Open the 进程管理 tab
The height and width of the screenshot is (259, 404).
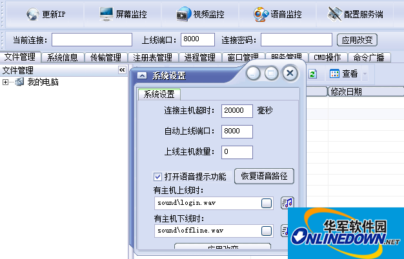point(199,57)
